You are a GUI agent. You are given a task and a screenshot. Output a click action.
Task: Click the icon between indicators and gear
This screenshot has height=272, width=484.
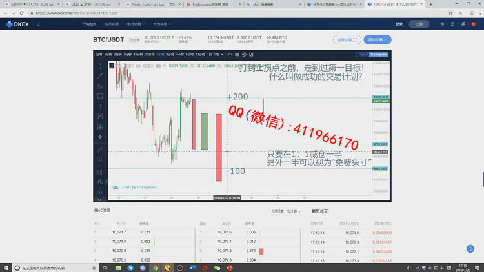(237, 55)
